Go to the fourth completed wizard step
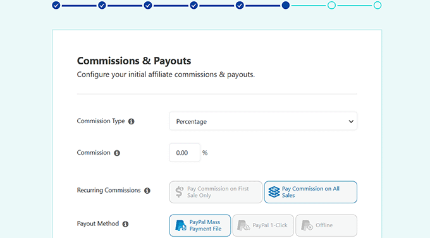 tap(194, 5)
